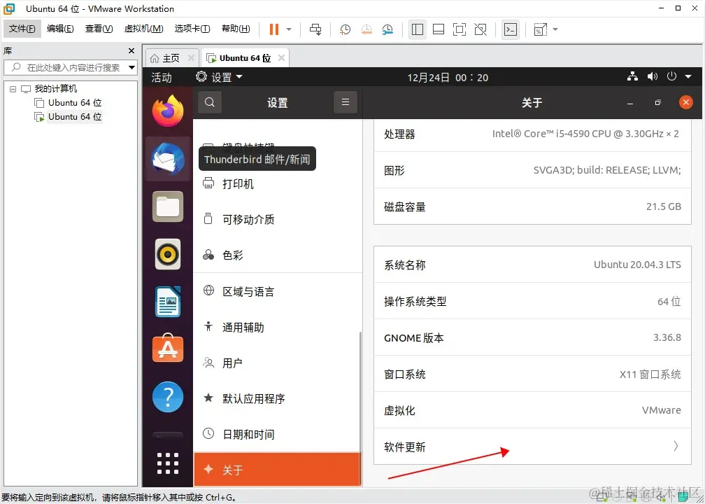The height and width of the screenshot is (504, 705).
Task: Open Rhythmbox music player from the dock
Action: [168, 254]
